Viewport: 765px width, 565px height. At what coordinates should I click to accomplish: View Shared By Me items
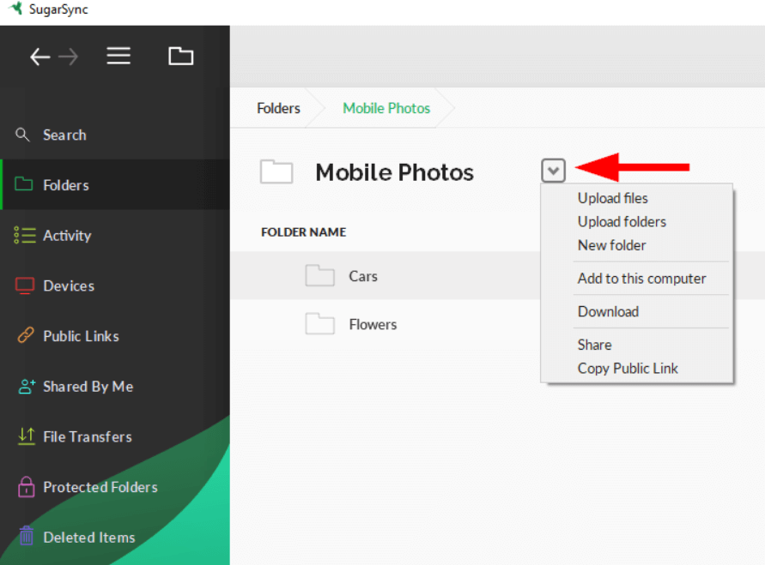tap(88, 387)
